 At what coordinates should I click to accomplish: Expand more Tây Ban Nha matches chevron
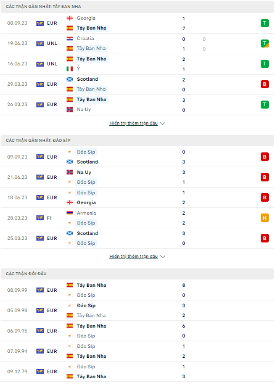(163, 123)
